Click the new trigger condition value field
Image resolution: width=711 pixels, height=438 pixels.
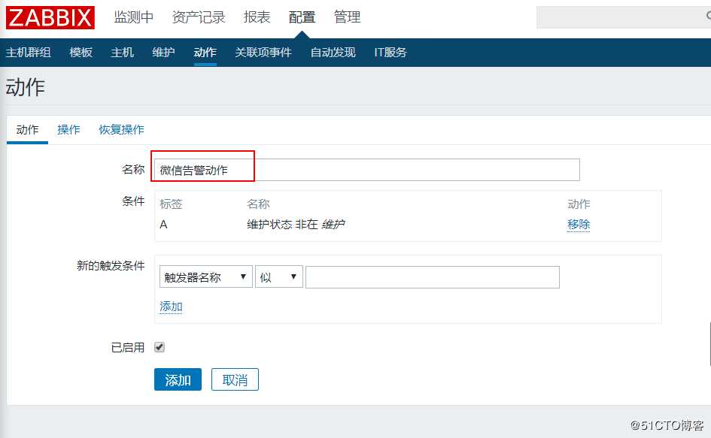[x=433, y=276]
